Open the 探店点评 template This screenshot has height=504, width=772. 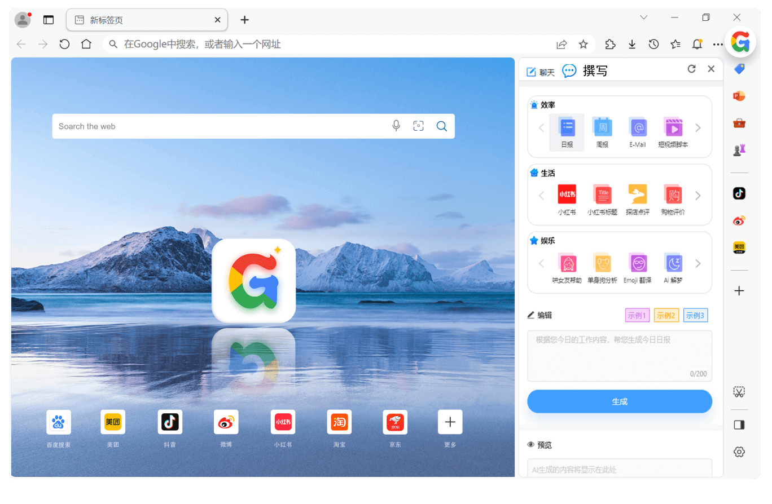638,200
